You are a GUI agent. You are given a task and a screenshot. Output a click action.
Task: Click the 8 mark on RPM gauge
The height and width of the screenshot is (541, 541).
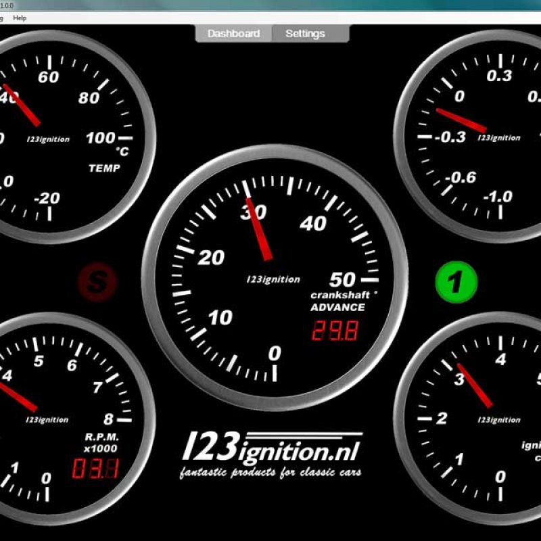coord(108,419)
